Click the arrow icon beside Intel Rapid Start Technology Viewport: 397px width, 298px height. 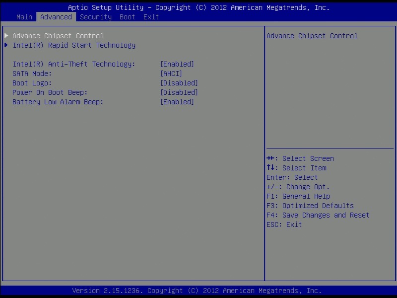coord(6,45)
